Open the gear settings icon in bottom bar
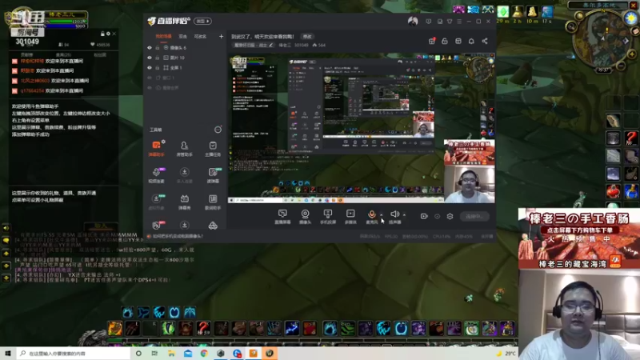Image resolution: width=640 pixels, height=360 pixels. (450, 216)
